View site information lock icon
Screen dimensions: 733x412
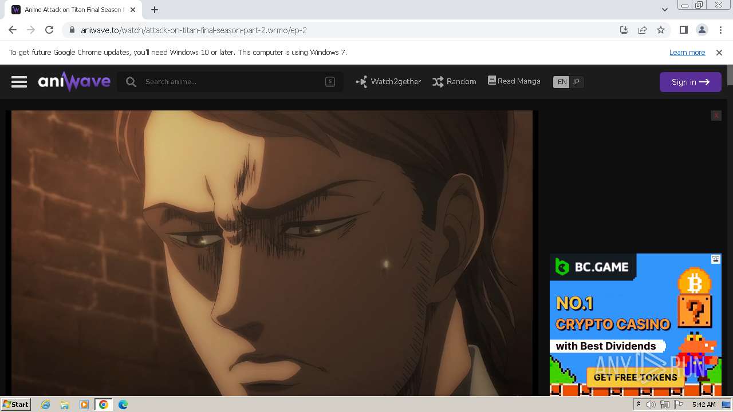pyautogui.click(x=72, y=30)
